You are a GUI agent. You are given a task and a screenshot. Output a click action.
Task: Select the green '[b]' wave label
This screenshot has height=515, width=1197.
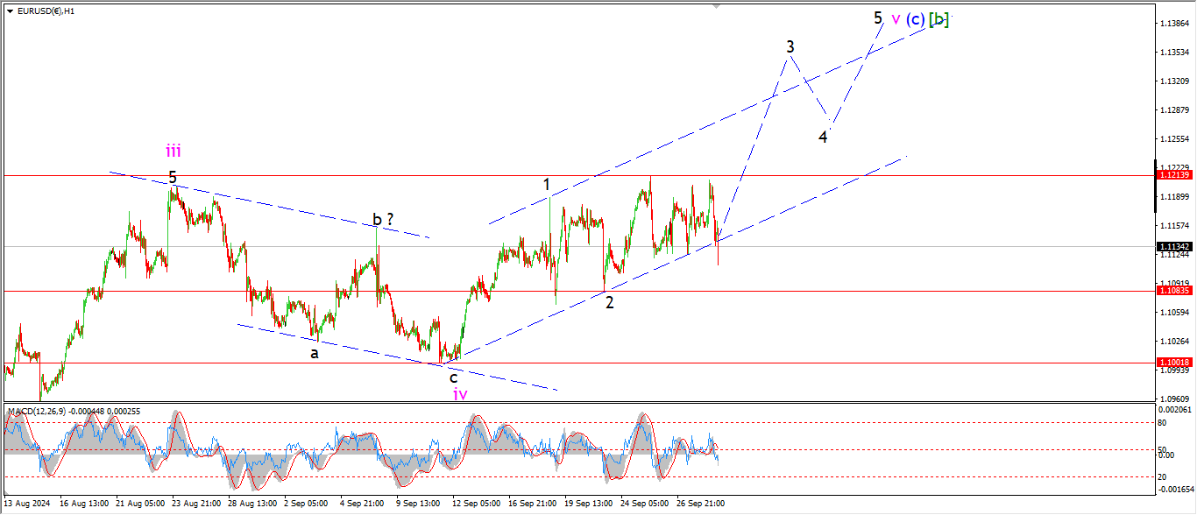[938, 19]
